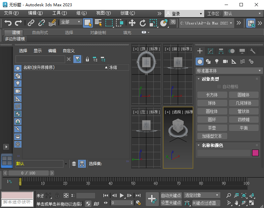Click the 长方体 box button
This screenshot has width=264, height=208.
tap(212, 95)
